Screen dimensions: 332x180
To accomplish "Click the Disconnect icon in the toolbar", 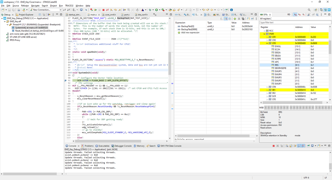I will click(107, 10).
